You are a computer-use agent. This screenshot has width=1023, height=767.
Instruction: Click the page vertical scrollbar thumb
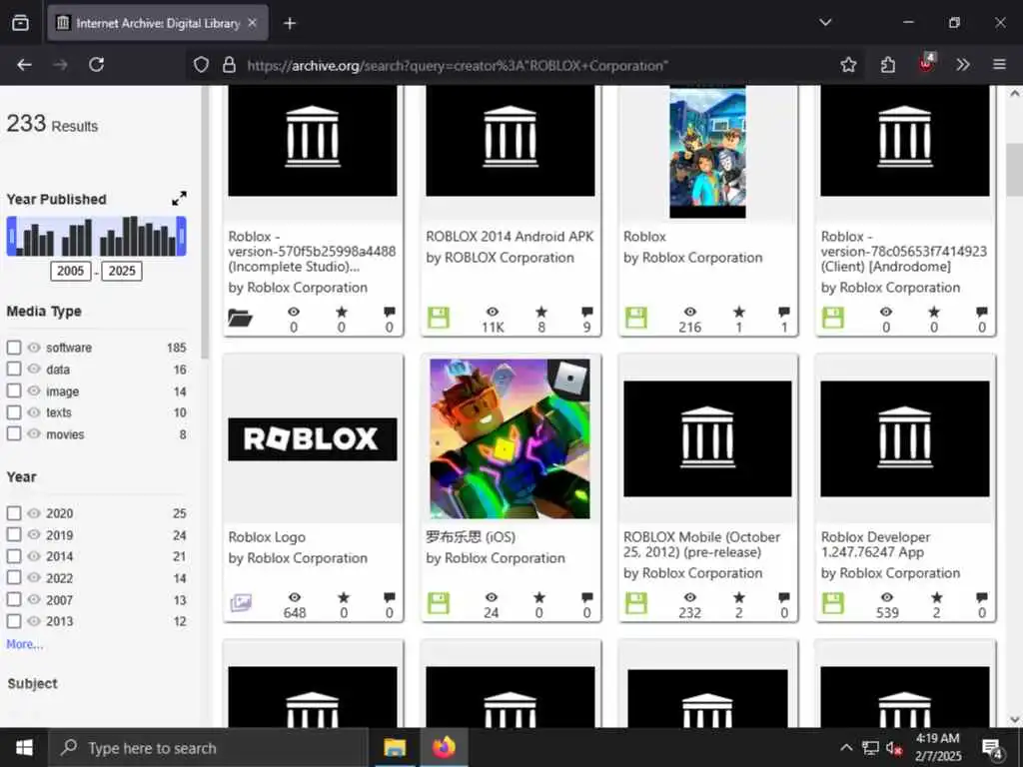point(1015,170)
